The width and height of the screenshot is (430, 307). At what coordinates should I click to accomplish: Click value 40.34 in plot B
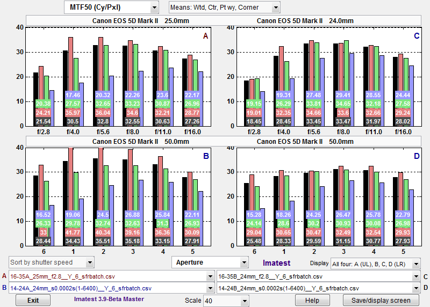[103, 232]
